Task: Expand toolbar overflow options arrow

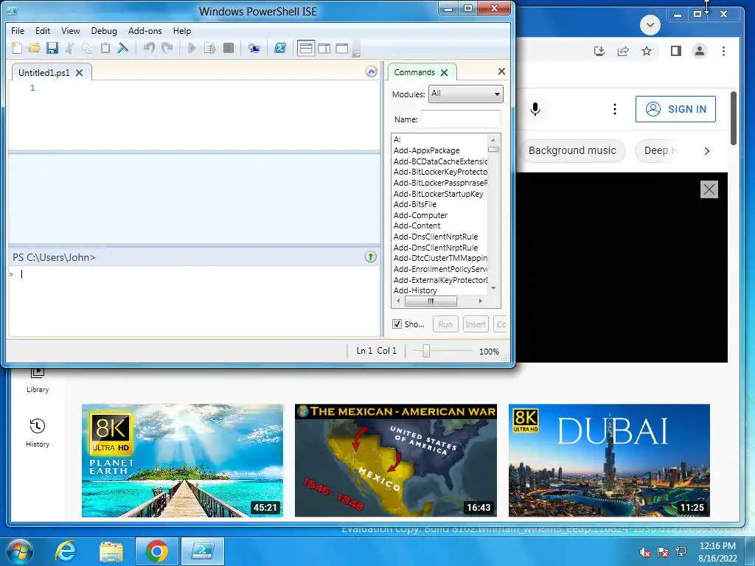Action: 356,49
